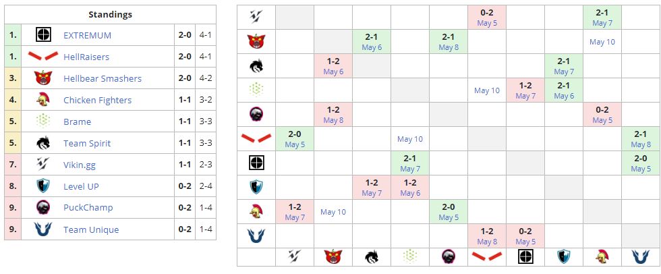
Task: Click the HellRaisers logo in the standings list
Action: click(44, 57)
